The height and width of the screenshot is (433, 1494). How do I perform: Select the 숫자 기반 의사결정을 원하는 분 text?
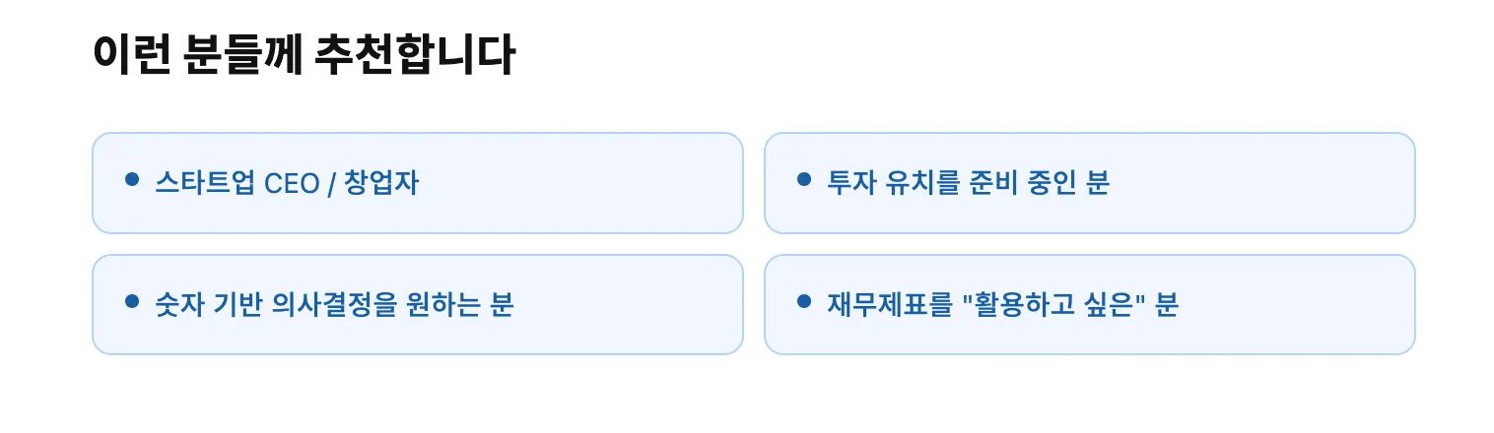pyautogui.click(x=334, y=305)
